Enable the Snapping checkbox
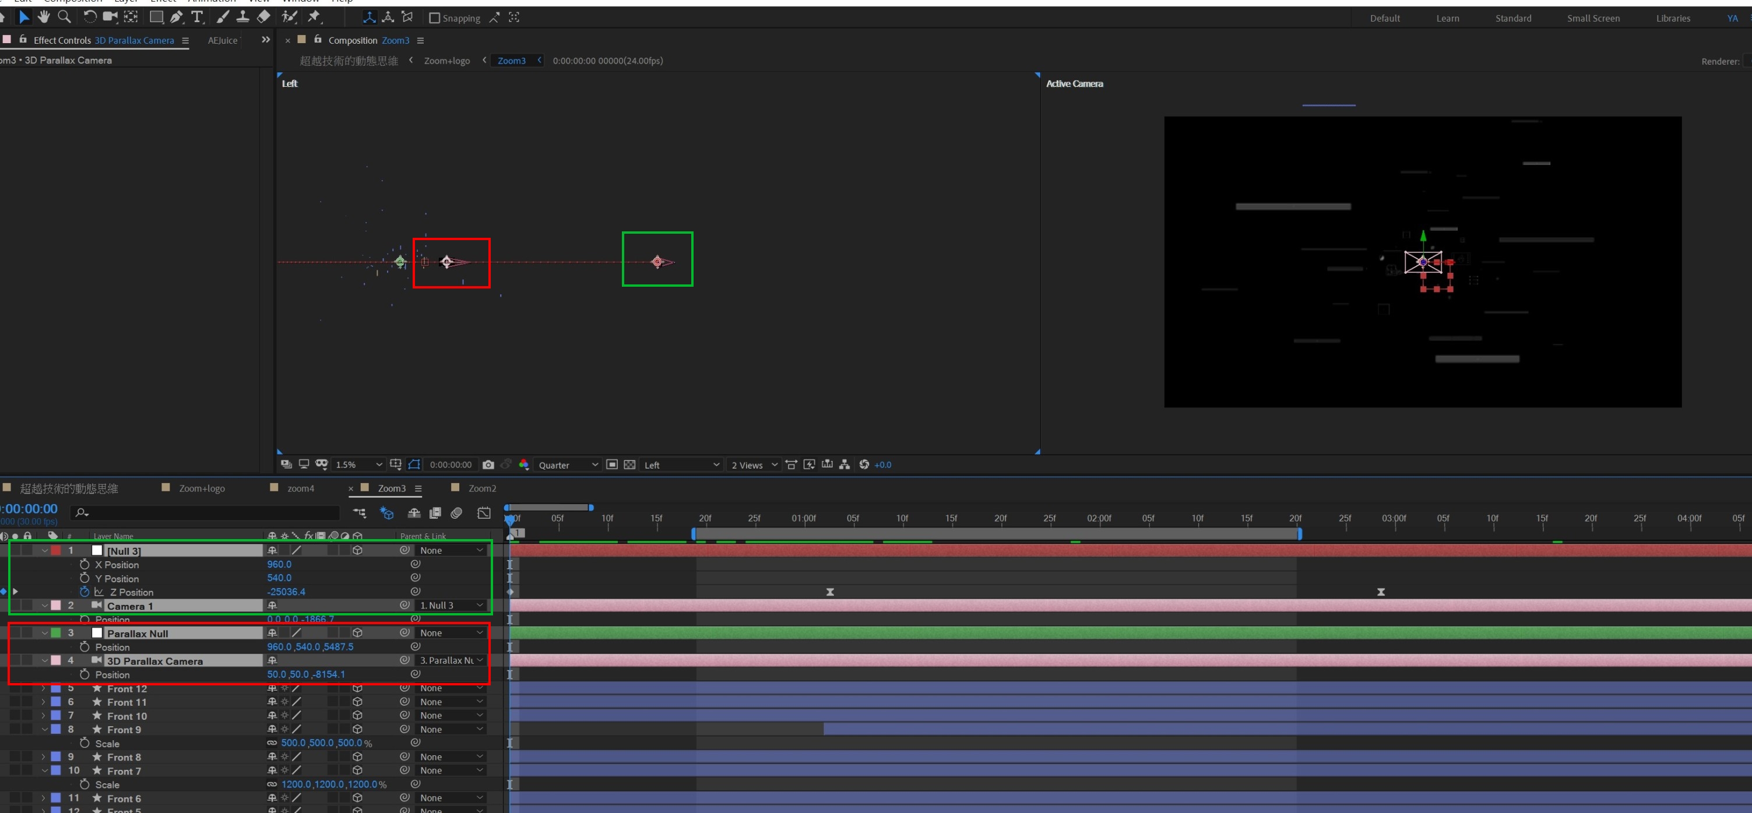This screenshot has height=813, width=1752. point(435,19)
